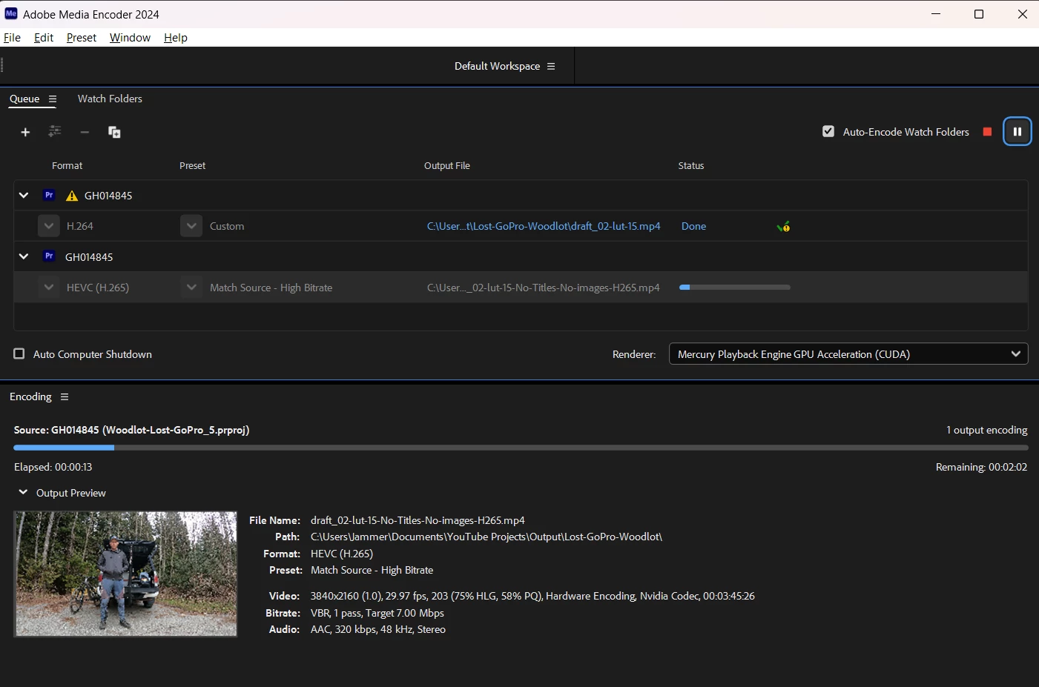
Task: Open the H.264 format dropdown
Action: 48,226
